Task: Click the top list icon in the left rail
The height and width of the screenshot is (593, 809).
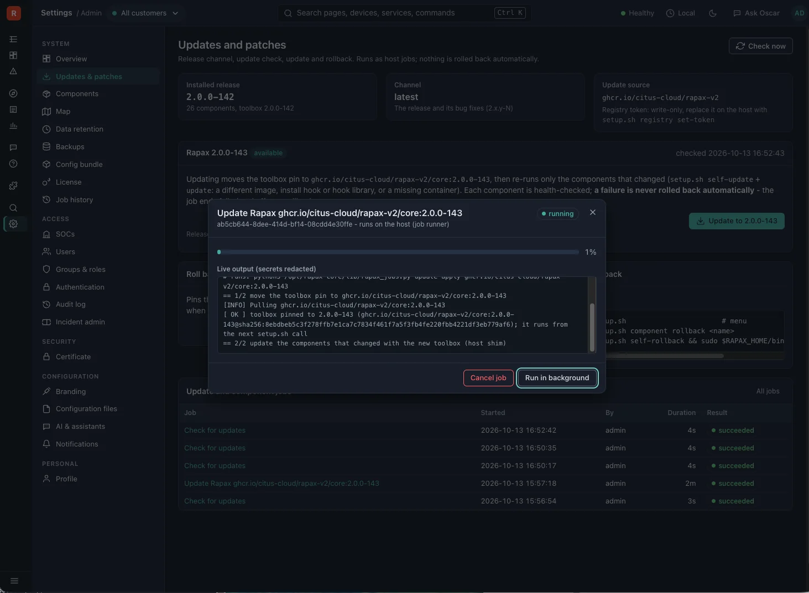Action: [x=13, y=39]
